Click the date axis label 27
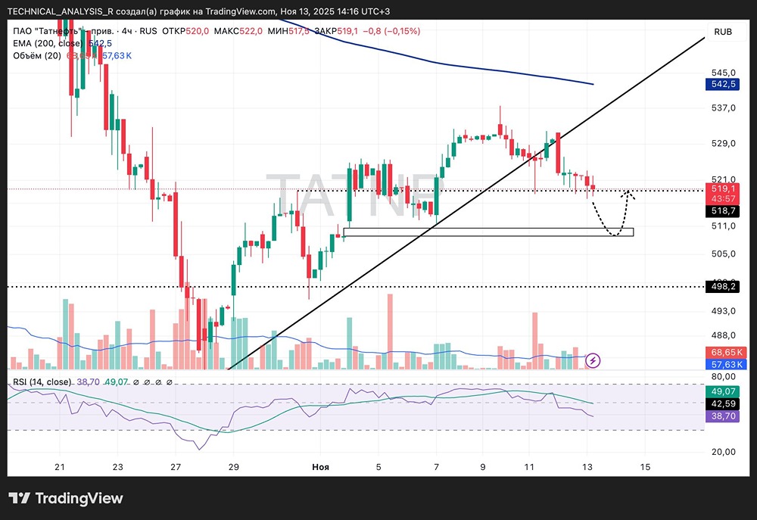Viewport: 757px width, 520px height. 176,467
